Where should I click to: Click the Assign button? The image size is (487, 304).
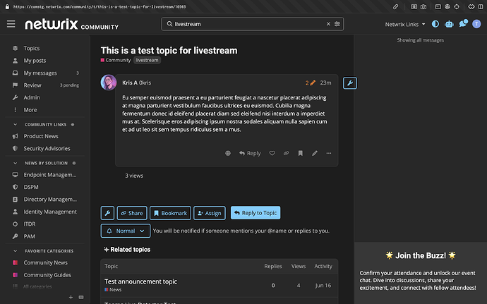(210, 213)
